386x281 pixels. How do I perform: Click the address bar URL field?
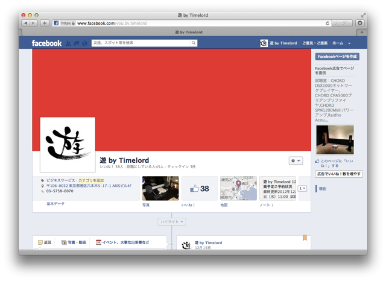coord(188,23)
